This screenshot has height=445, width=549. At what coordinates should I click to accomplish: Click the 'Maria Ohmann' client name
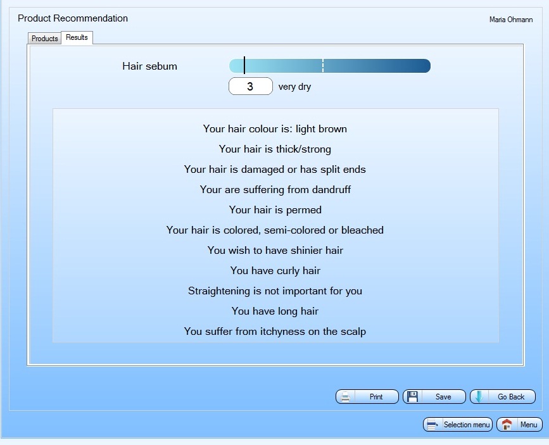click(511, 20)
